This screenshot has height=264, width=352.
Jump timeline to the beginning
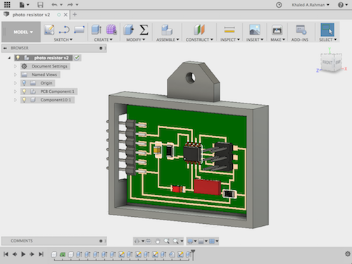click(x=6, y=254)
